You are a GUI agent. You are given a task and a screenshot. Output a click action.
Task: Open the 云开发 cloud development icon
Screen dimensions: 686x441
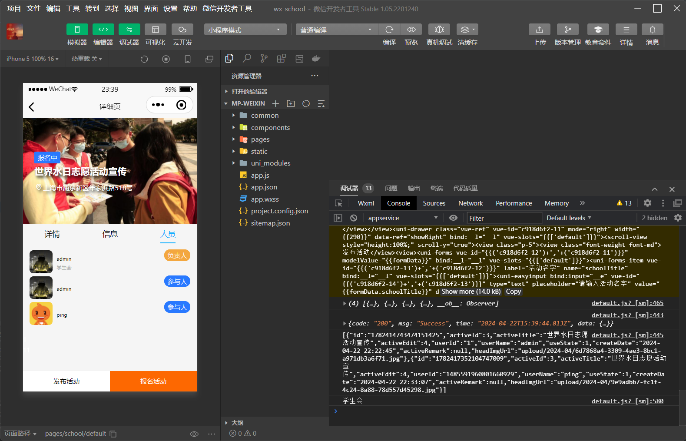pos(182,29)
